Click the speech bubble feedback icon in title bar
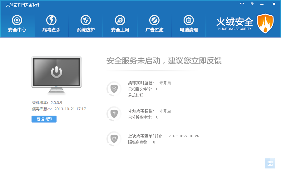This screenshot has height=175, width=281. point(242,4)
